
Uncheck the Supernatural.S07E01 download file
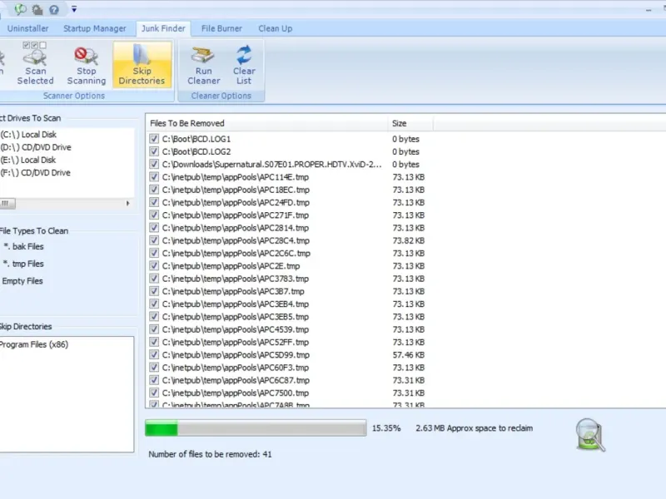coord(154,164)
